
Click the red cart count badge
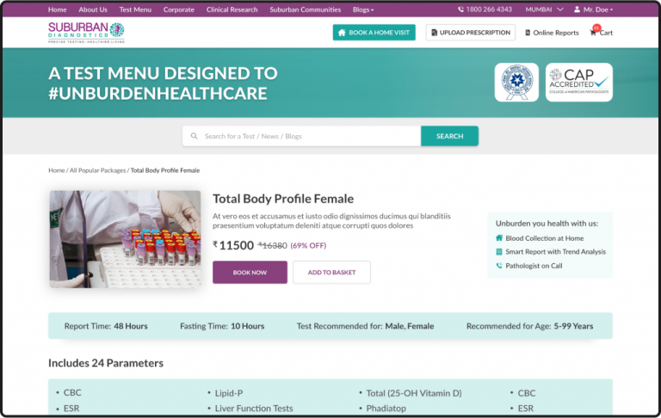tap(596, 28)
